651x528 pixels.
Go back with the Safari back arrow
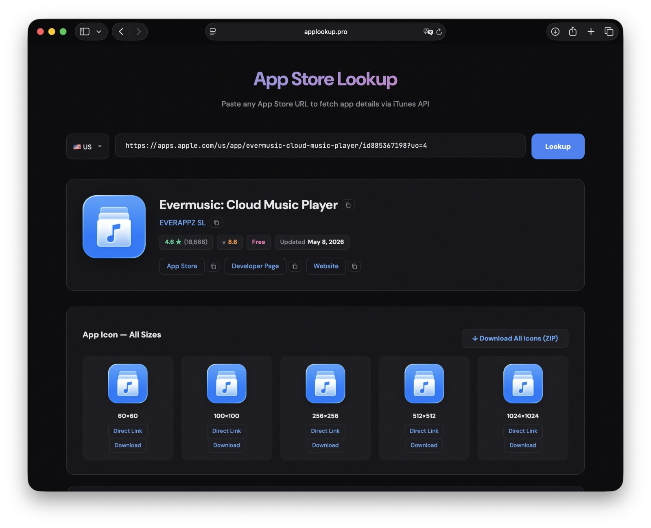point(121,32)
